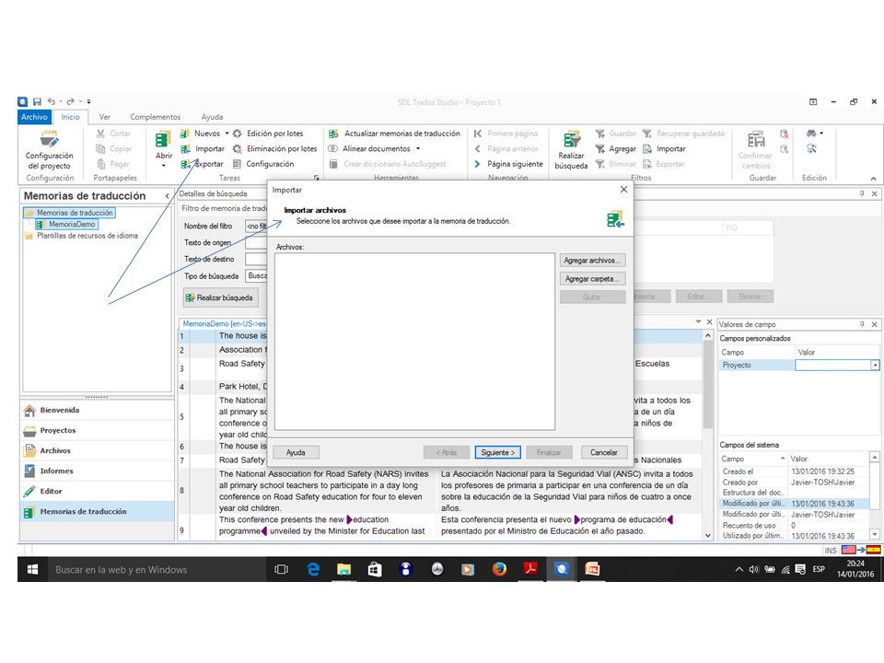
Task: Click the binoculars search icon in Edición
Action: pos(811,134)
